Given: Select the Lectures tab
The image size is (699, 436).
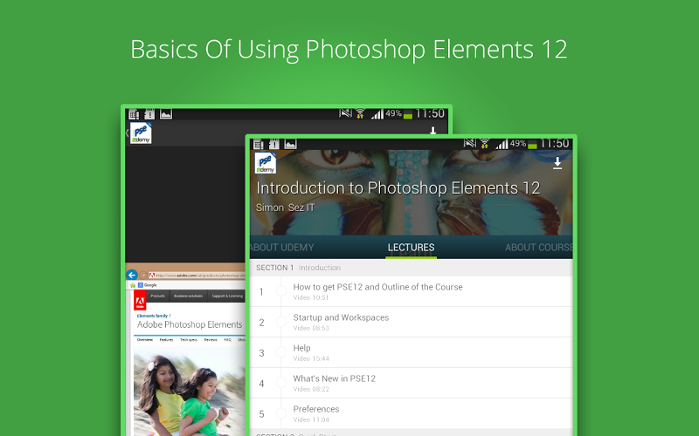Looking at the screenshot, I should click(x=411, y=247).
